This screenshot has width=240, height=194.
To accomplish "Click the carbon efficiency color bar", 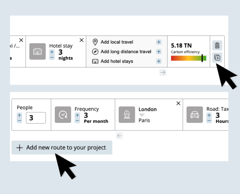I will [188, 58].
